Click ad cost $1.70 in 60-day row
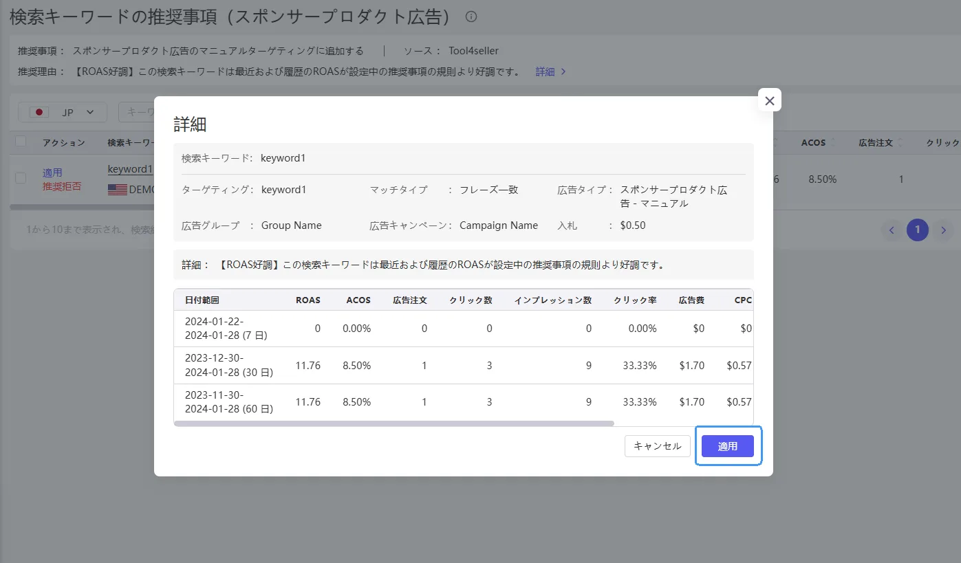Screen dimensions: 961x563 pos(691,402)
